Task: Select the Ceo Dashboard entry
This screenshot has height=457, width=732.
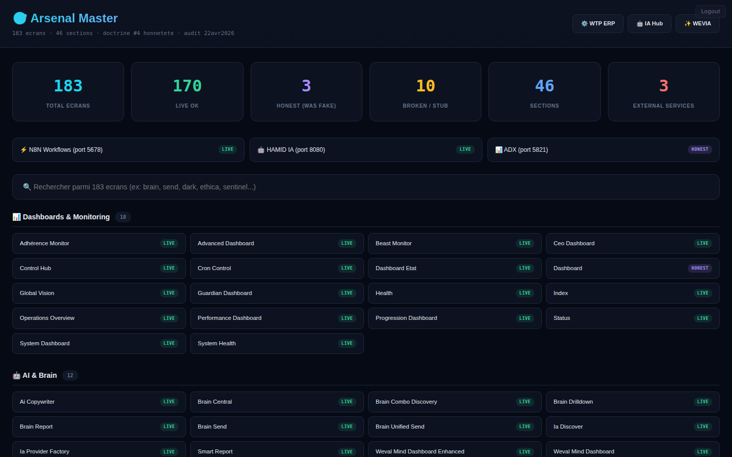Action: click(x=632, y=244)
